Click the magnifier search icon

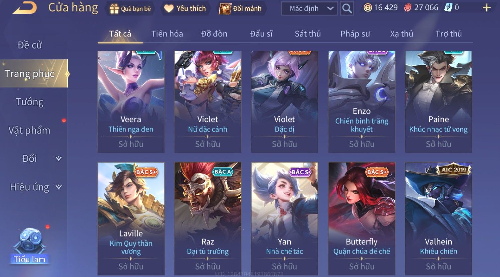tap(347, 8)
